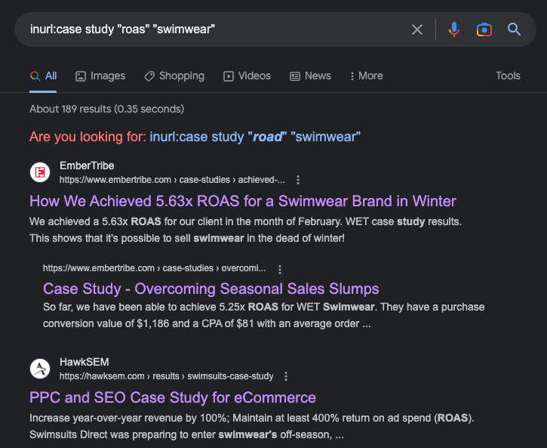The height and width of the screenshot is (448, 547).
Task: Click embertribe.com achieved case-studies URL breadcrumb
Action: click(x=172, y=180)
